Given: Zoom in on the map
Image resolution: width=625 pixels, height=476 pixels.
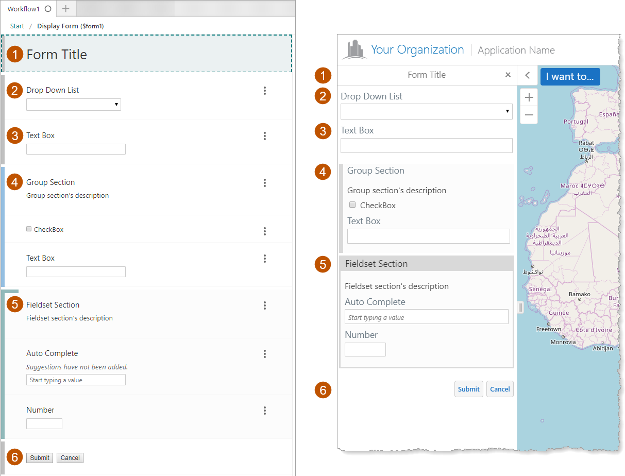Looking at the screenshot, I should pos(529,97).
